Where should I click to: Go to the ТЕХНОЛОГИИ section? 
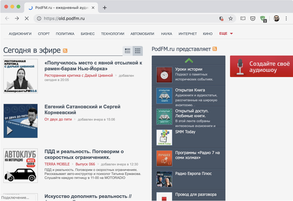tap(113, 34)
